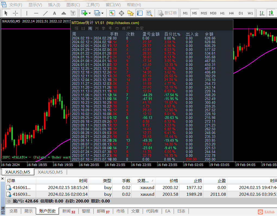The image size is (277, 216).
Task: Open the new chart dropdown arrow
Action: pos(90,13)
